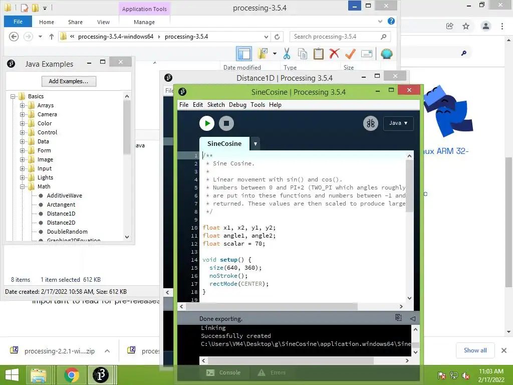Viewport: 513px width, 385px height.
Task: Select the Distance1D example
Action: [x=61, y=214]
